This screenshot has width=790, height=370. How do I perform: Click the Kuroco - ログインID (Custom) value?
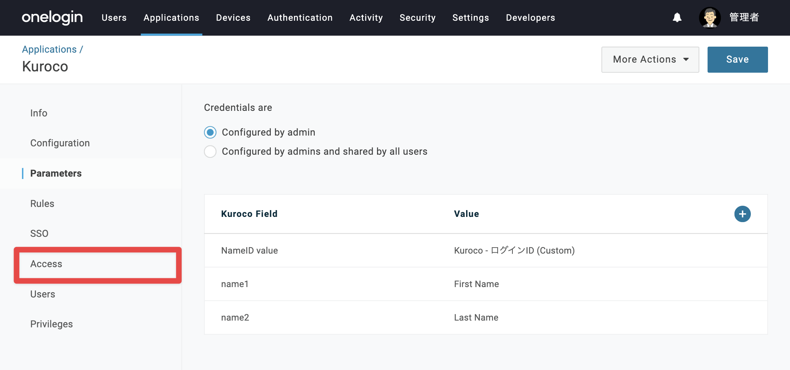pos(514,250)
